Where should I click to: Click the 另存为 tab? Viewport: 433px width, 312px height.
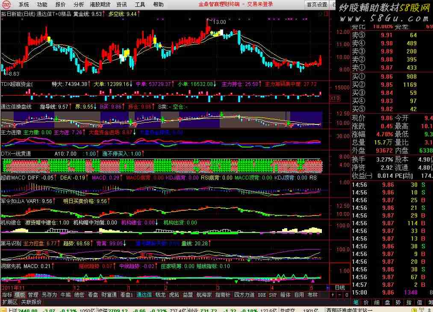50,295
